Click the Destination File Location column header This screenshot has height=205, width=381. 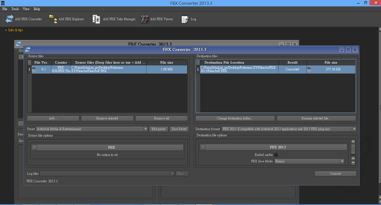tap(239, 63)
